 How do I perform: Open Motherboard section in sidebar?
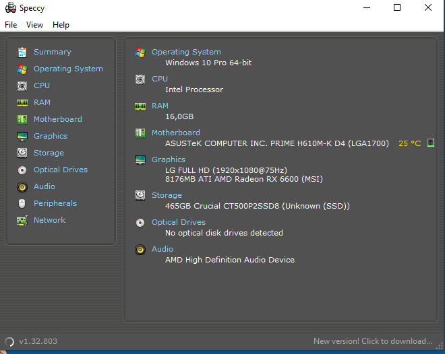tap(58, 119)
